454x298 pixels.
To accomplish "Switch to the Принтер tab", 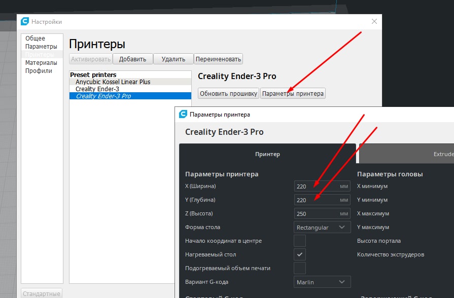I will click(x=267, y=154).
